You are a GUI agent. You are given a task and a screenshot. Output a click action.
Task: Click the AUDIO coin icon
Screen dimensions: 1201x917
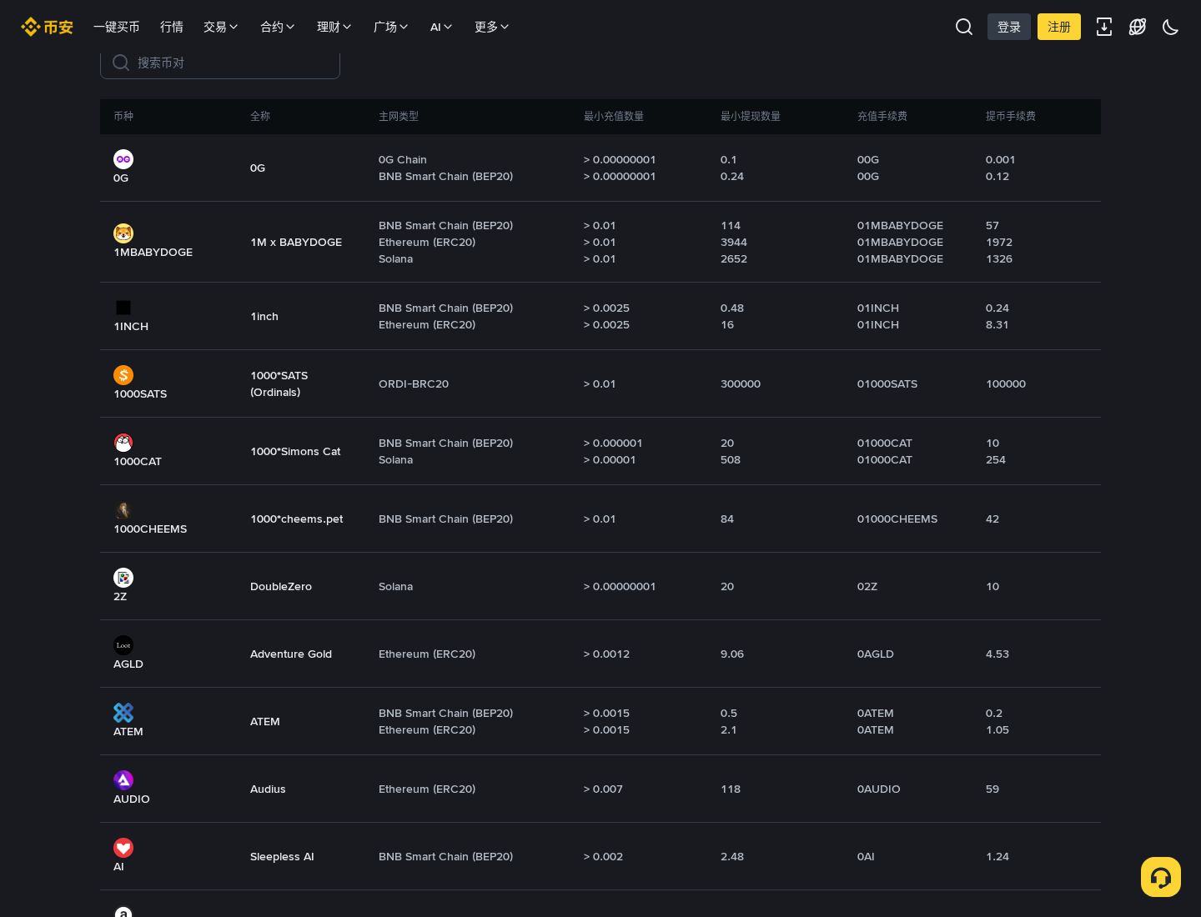[123, 780]
